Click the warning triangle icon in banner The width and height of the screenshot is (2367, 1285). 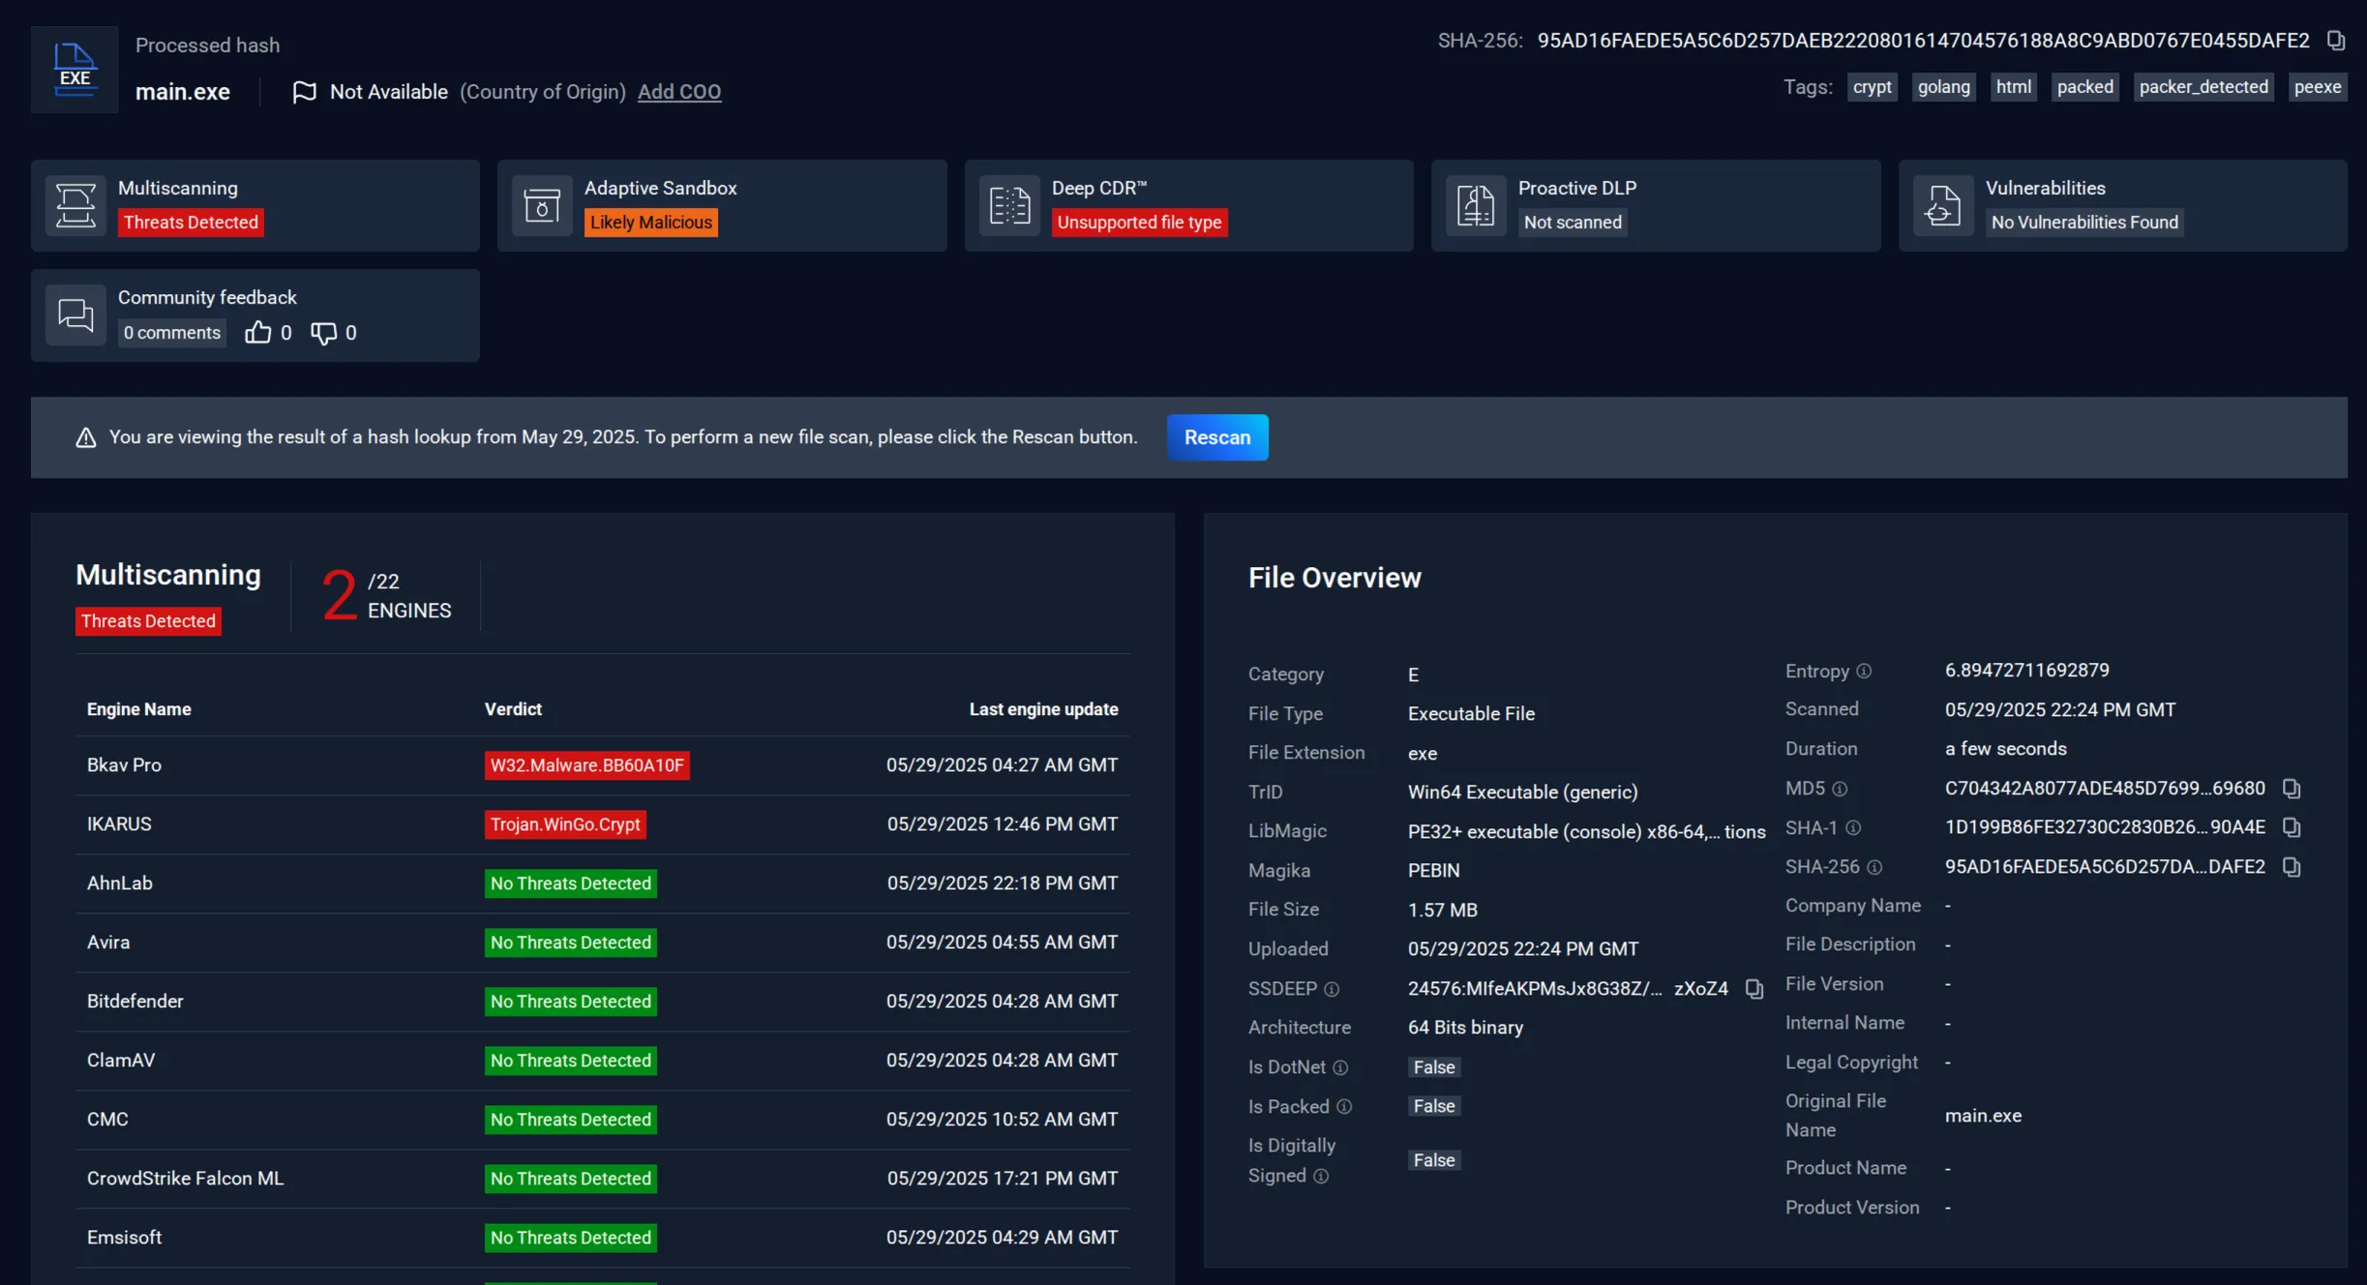[x=86, y=437]
